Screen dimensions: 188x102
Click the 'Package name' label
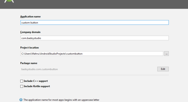pos(29,63)
